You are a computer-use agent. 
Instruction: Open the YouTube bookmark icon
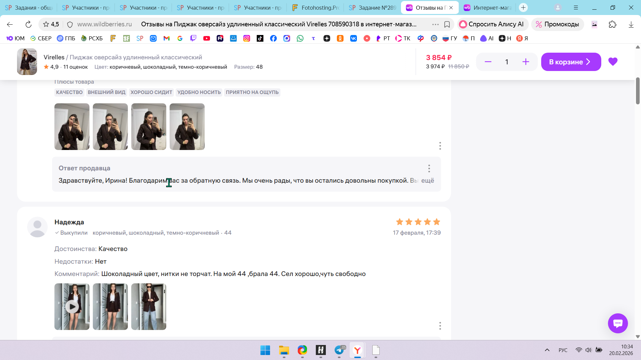[x=207, y=38]
